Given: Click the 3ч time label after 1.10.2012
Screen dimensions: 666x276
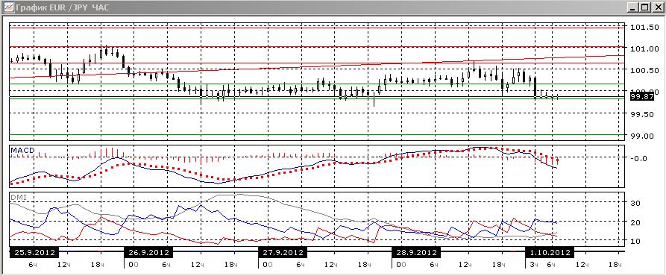Looking at the screenshot, I should [x=534, y=265].
